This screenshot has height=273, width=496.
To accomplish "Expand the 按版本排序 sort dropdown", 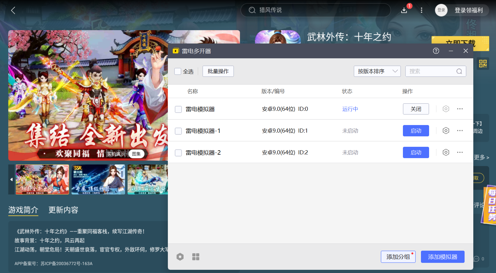I will 377,71.
